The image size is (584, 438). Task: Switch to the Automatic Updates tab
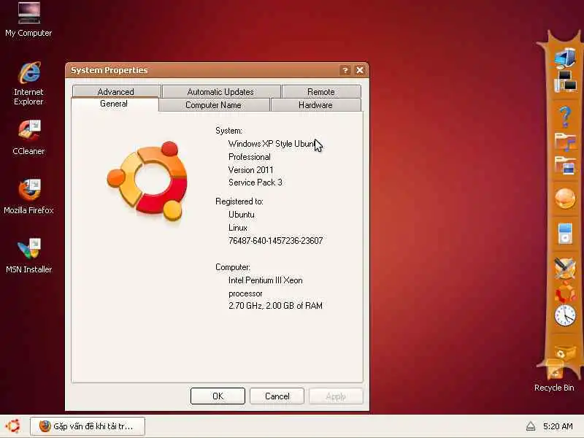pos(220,92)
